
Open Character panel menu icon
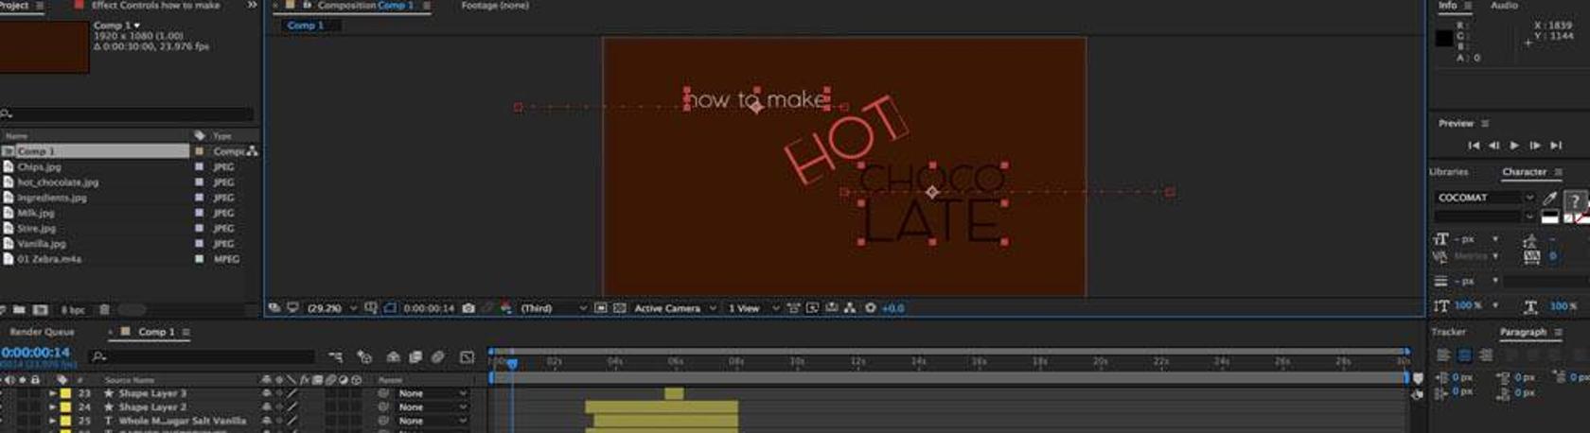tap(1558, 172)
